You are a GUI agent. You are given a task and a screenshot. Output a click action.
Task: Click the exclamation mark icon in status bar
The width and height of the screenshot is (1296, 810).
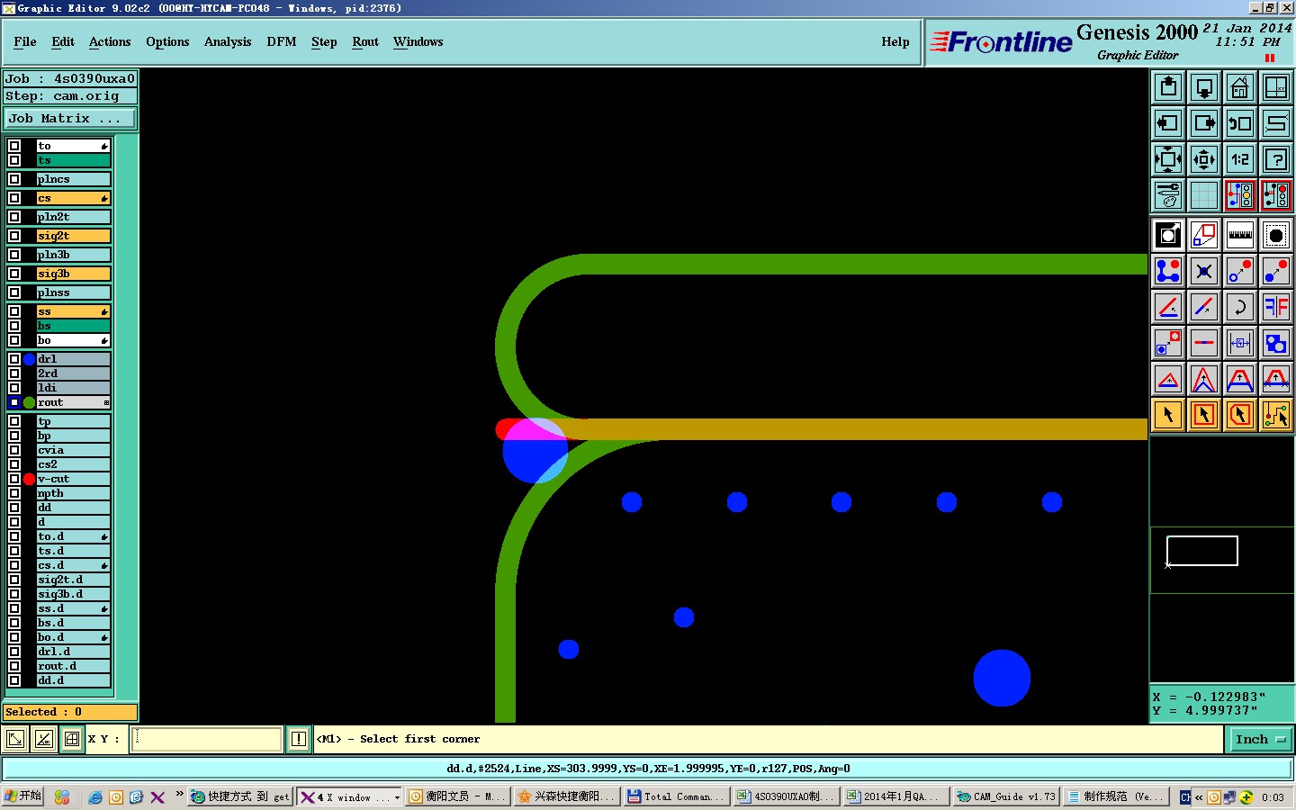[x=299, y=739]
